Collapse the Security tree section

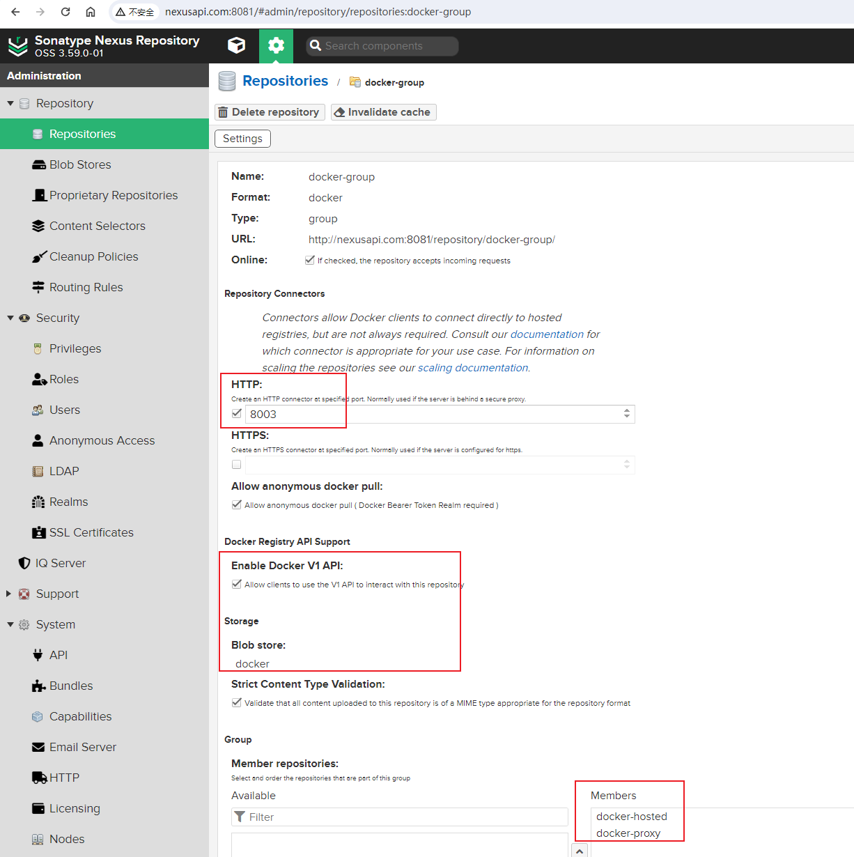coord(10,318)
